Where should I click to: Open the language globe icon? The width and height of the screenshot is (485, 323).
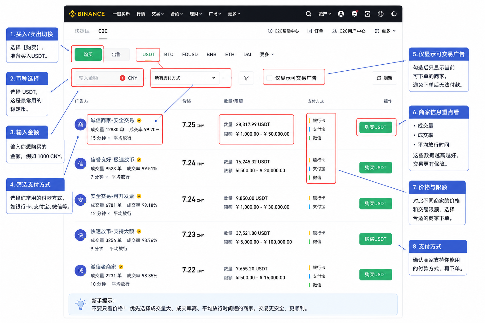(x=381, y=14)
